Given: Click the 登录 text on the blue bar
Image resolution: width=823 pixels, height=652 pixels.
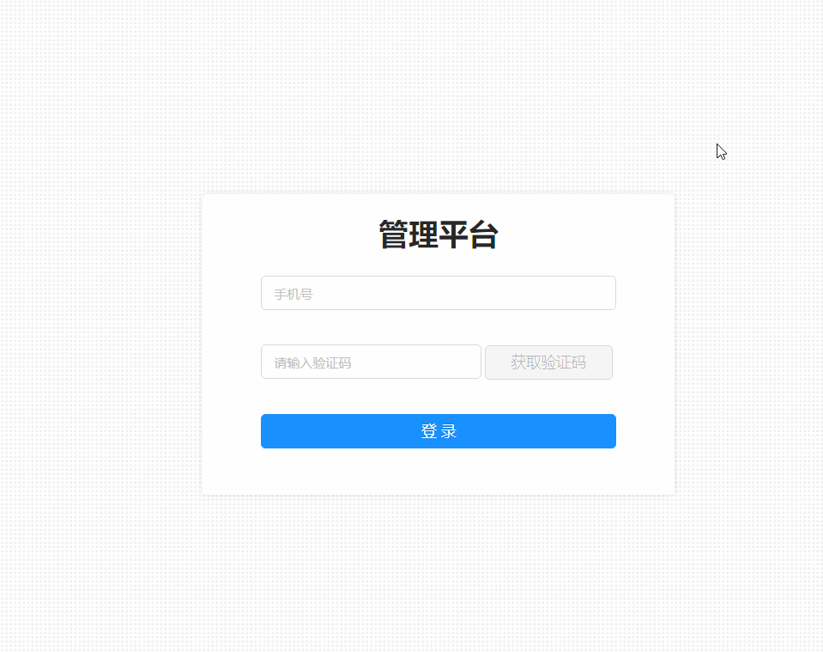Looking at the screenshot, I should click(x=439, y=431).
